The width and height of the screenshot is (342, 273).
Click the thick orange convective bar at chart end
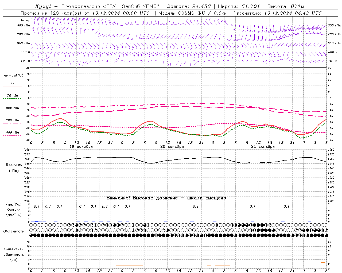pos(323,262)
